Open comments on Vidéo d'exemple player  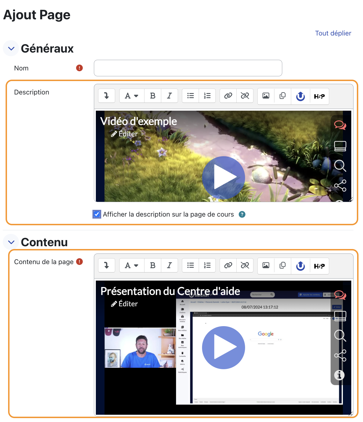340,125
